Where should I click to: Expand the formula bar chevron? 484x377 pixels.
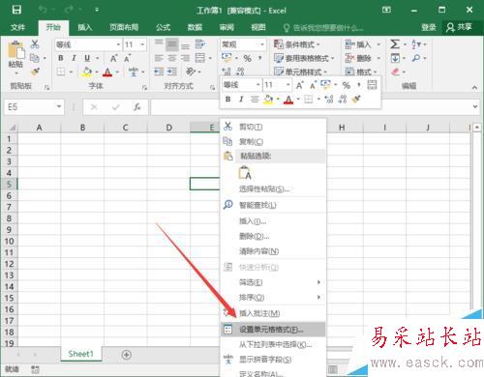coord(475,106)
